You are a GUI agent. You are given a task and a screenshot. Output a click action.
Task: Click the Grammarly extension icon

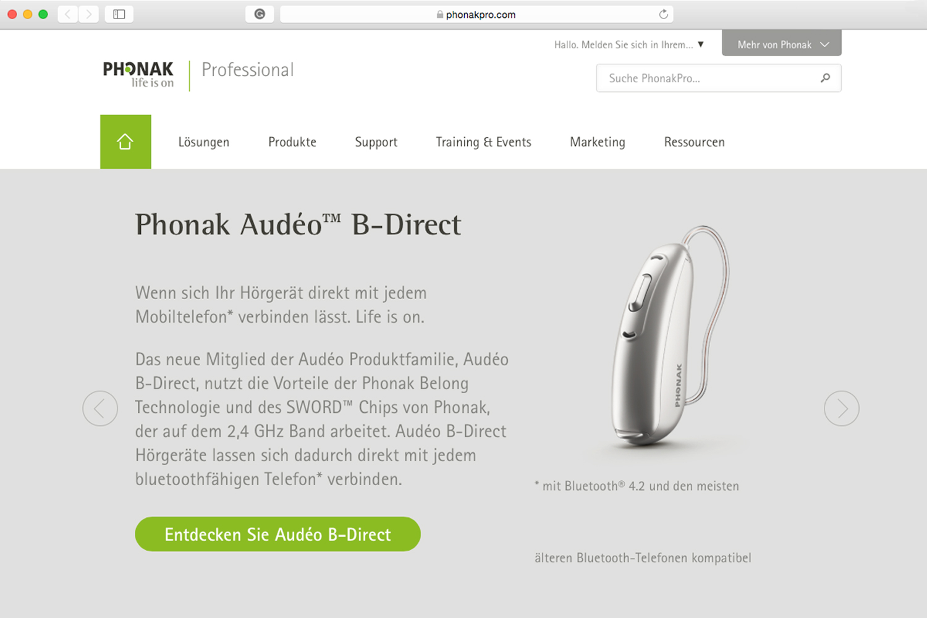click(x=260, y=14)
